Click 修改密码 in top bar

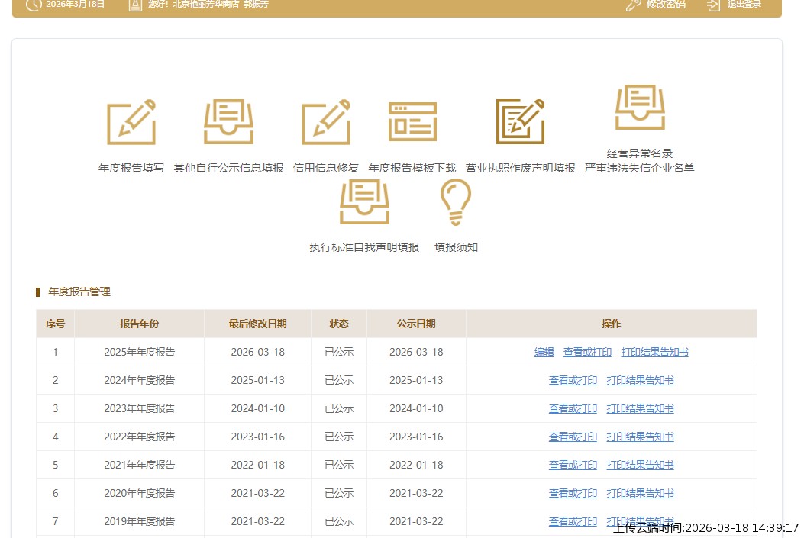tap(656, 5)
